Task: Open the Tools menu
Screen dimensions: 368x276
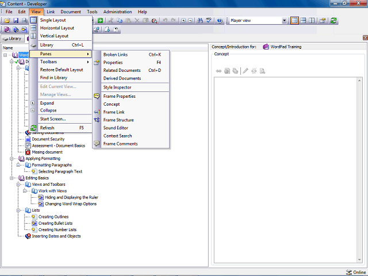Action: click(92, 11)
